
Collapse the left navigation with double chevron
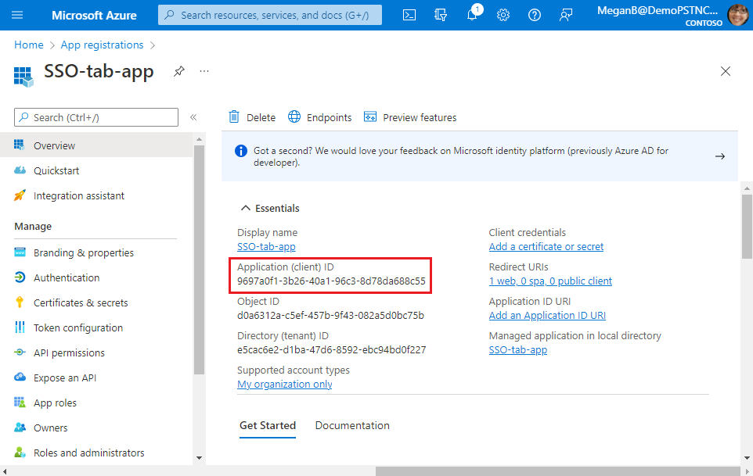pos(193,117)
